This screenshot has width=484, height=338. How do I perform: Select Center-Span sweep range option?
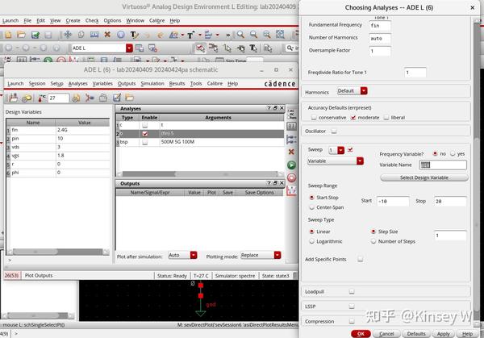pyautogui.click(x=311, y=207)
